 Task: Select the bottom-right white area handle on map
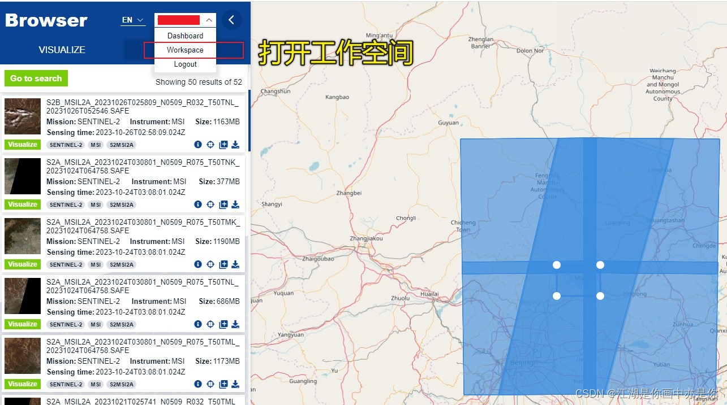pos(600,296)
